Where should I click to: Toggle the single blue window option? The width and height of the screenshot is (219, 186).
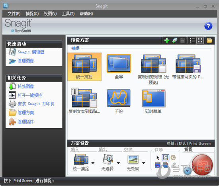pyautogui.click(x=158, y=165)
